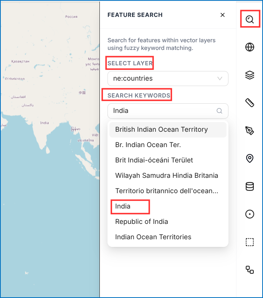
Task: Choose Br. Indian Ocean Ter. result
Action: [x=168, y=145]
